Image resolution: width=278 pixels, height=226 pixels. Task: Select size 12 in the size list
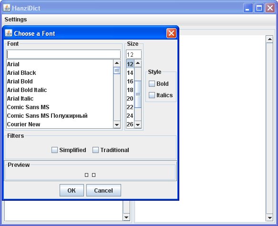[x=130, y=64]
